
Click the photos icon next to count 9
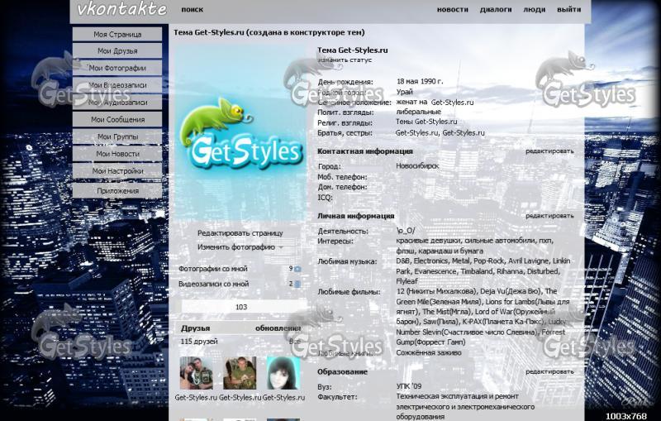pos(297,269)
